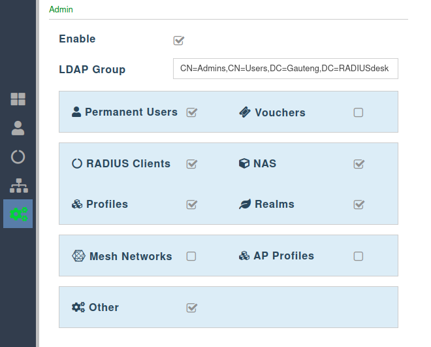Uncheck the Permanent Users checkbox
431x347 pixels.
tap(191, 112)
